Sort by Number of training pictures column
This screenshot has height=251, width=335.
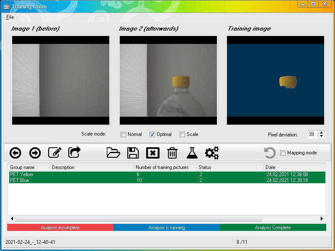(165, 167)
